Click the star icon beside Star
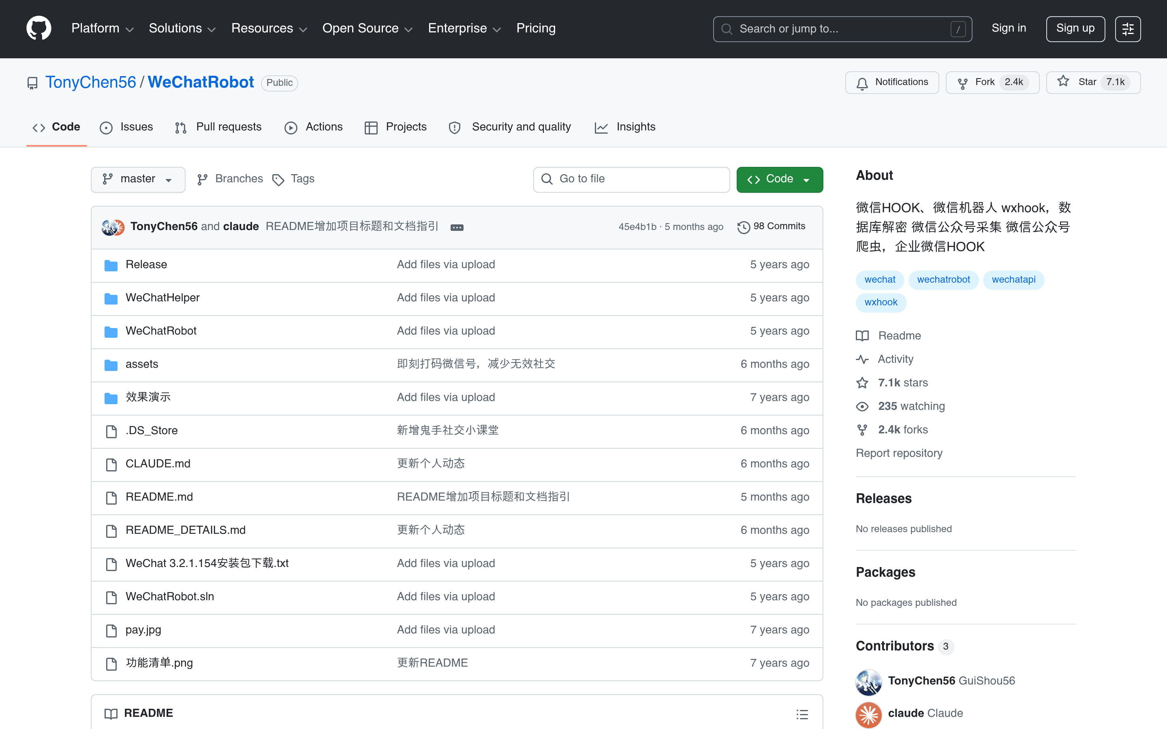Viewport: 1167px width, 729px height. 1063,81
